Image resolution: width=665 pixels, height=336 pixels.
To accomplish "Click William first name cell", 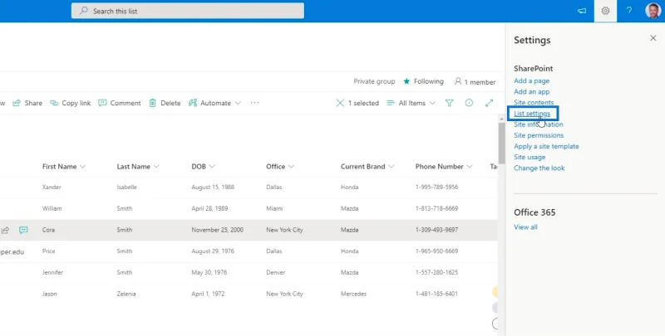I will [52, 208].
